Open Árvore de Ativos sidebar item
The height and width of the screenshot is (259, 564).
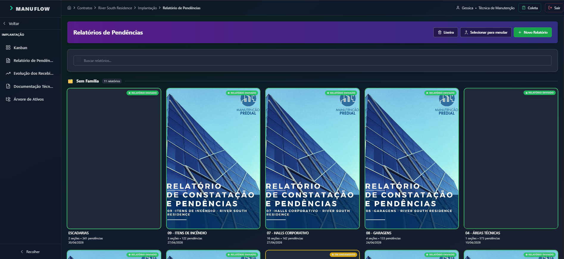coord(30,99)
